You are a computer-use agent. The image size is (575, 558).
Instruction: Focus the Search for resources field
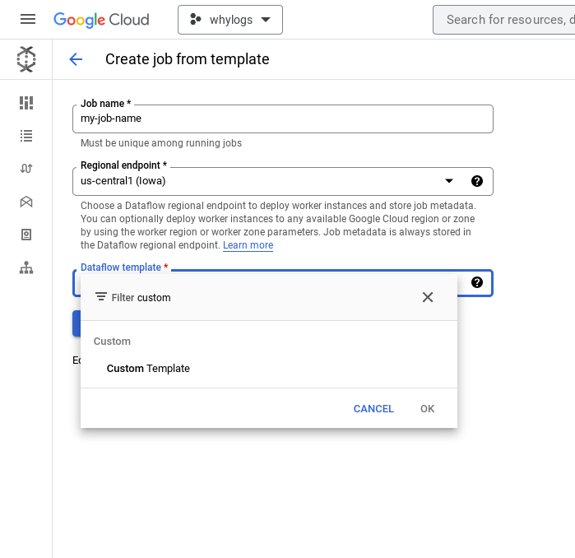504,20
